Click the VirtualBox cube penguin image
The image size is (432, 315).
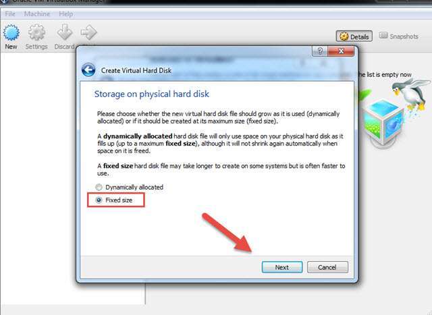click(394, 113)
